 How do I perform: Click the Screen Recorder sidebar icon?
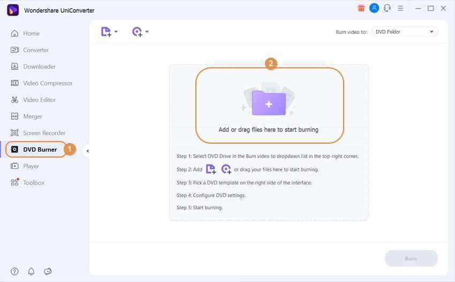tap(14, 133)
